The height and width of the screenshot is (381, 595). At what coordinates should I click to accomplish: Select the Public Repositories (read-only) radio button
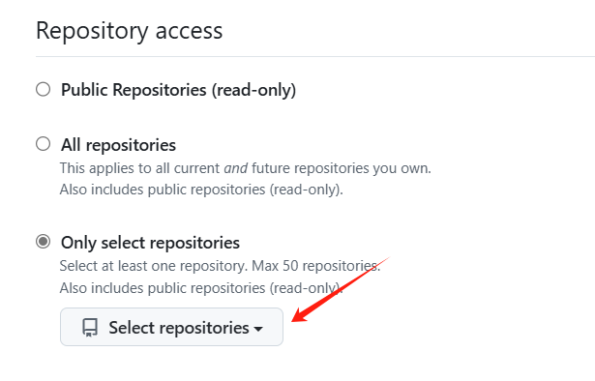click(x=43, y=90)
